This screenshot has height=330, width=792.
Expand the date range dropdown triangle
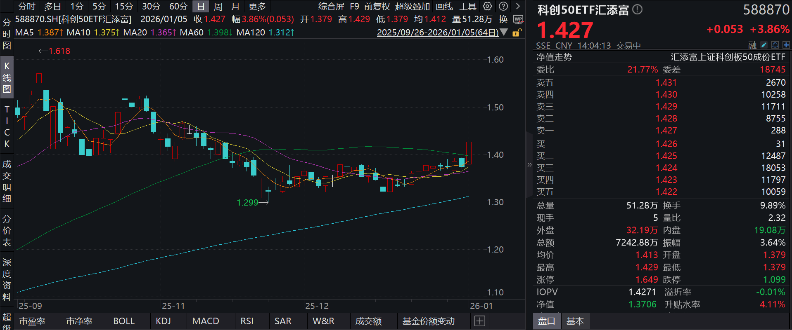504,32
